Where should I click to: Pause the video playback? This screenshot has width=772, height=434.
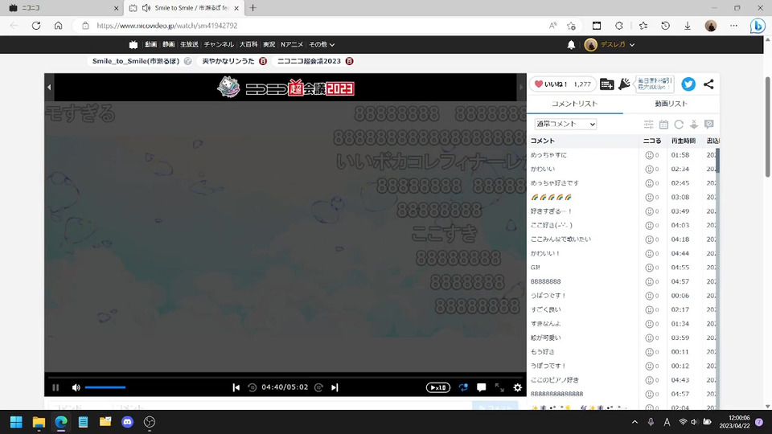(55, 387)
